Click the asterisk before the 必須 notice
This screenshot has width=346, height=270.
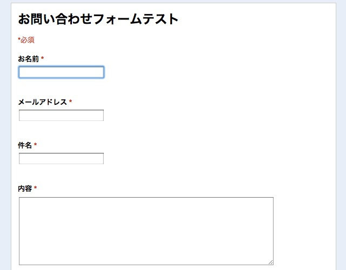(x=19, y=39)
